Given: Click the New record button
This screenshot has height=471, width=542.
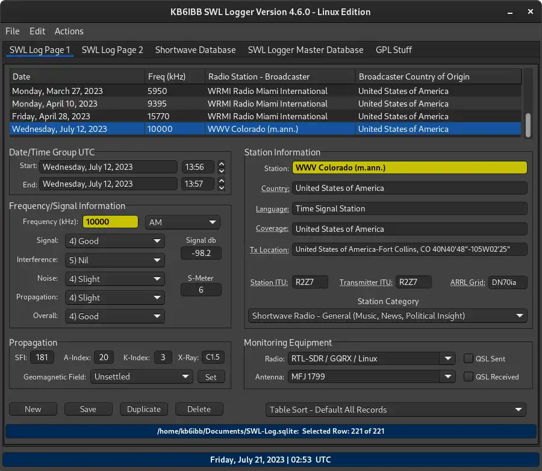Looking at the screenshot, I should 33,409.
